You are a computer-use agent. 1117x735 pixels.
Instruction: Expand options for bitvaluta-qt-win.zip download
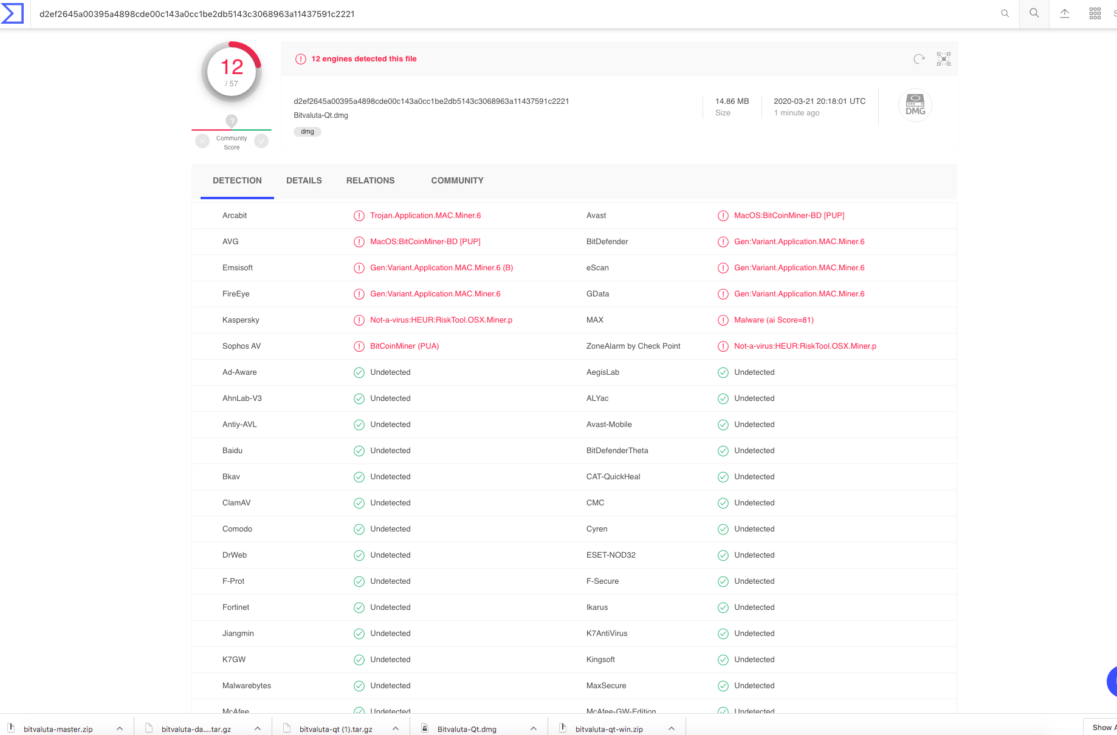(x=672, y=728)
